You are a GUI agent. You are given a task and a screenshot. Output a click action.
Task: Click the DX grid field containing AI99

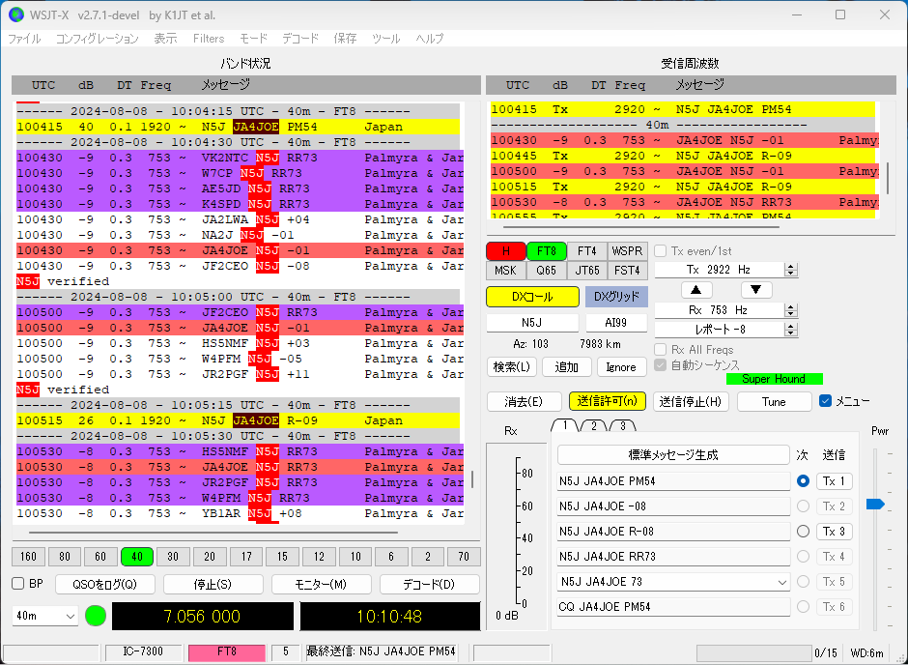[x=616, y=323]
